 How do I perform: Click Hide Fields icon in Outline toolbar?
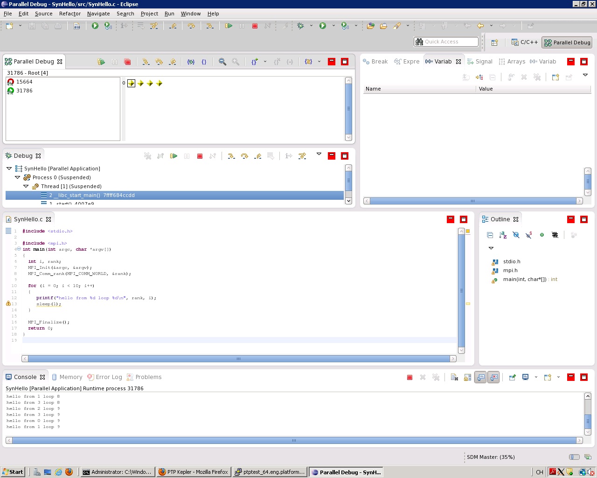point(516,235)
